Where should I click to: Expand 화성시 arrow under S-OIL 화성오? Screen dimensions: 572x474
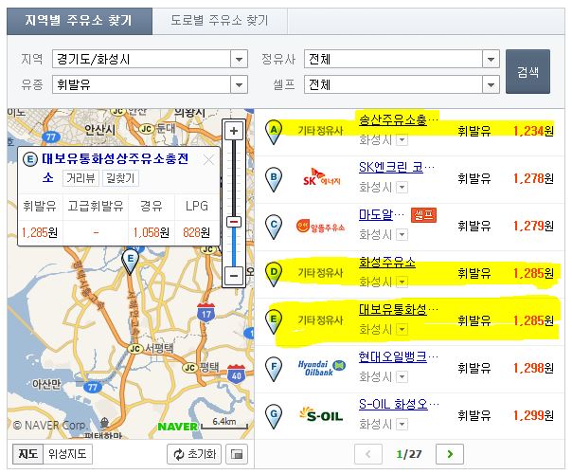(402, 424)
